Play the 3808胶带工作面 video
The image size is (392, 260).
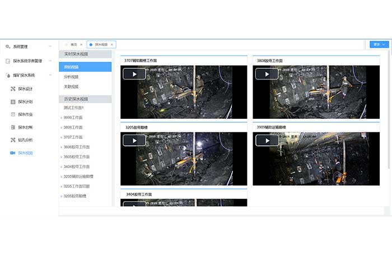pyautogui.click(x=267, y=74)
